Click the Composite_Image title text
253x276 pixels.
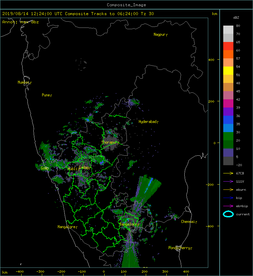[x=126, y=5]
